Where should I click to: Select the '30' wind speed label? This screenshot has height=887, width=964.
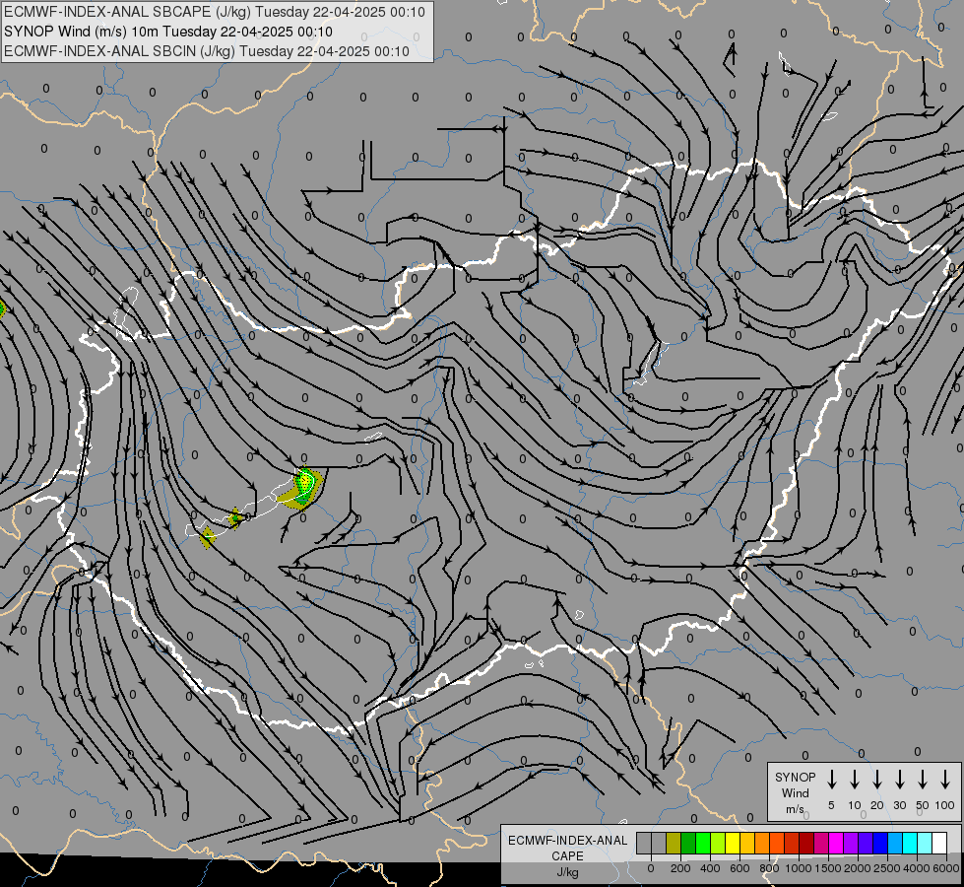(899, 805)
